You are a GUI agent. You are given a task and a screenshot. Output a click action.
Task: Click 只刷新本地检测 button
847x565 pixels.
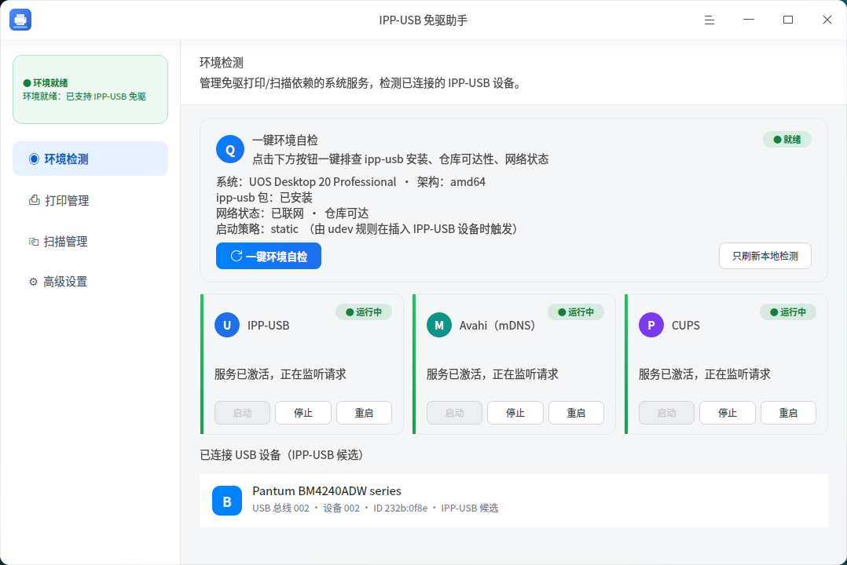[x=765, y=256]
